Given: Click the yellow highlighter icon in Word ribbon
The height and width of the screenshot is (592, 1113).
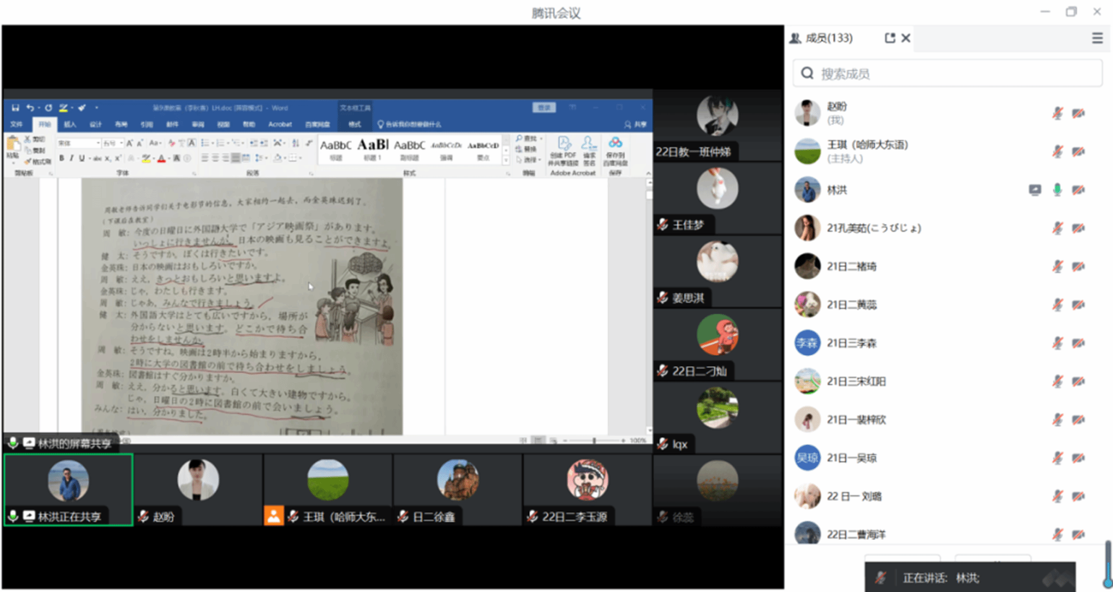Looking at the screenshot, I should (x=146, y=158).
